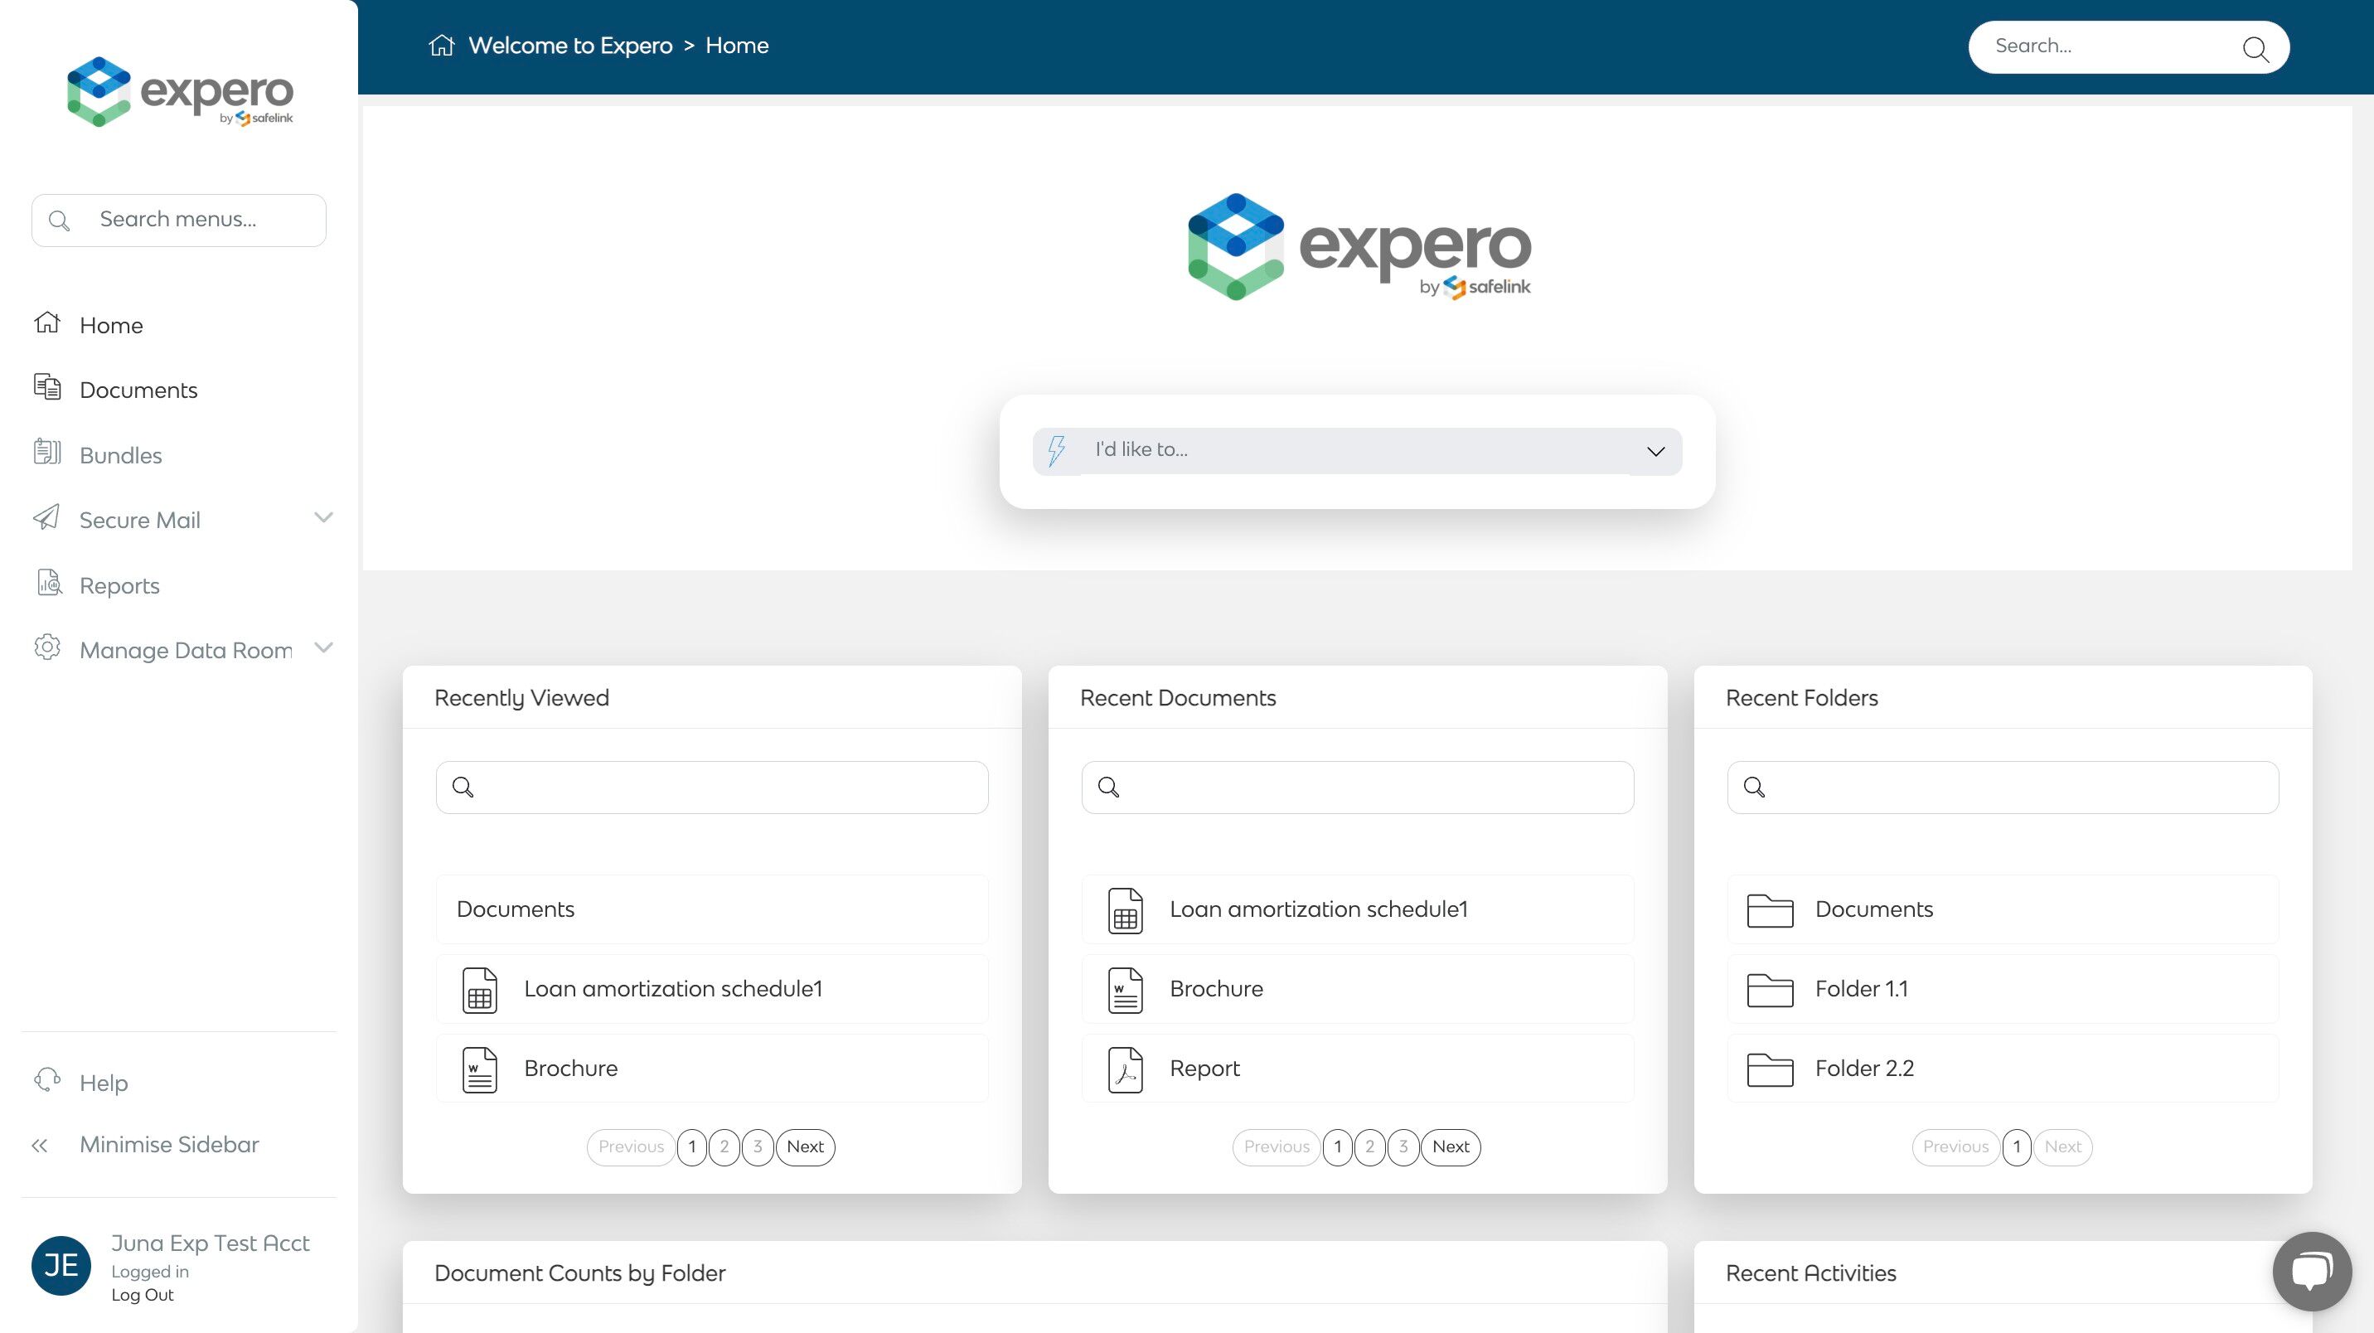Screen dimensions: 2374x1333
Task: Expand the Secure Mail submenu chevron
Action: (323, 517)
